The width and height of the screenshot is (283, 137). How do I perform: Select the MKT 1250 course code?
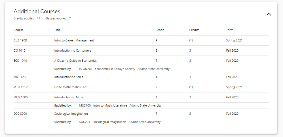point(20,77)
